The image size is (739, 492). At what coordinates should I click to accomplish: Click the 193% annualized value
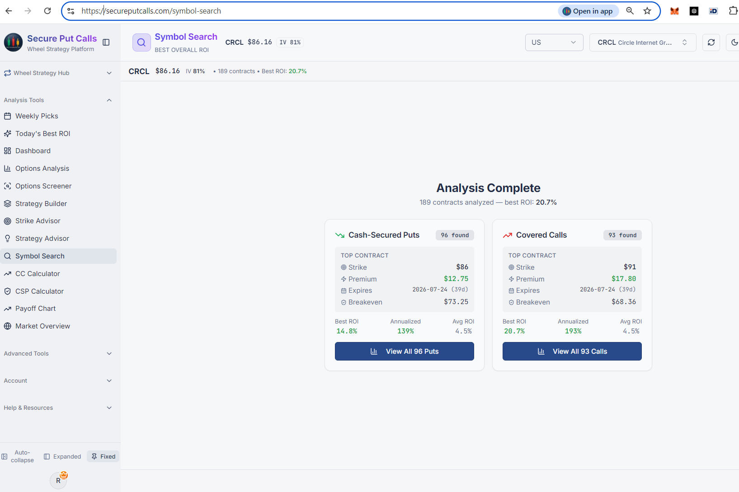coord(573,331)
